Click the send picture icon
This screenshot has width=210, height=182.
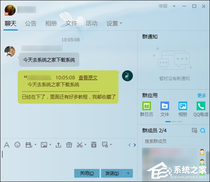click(x=44, y=145)
